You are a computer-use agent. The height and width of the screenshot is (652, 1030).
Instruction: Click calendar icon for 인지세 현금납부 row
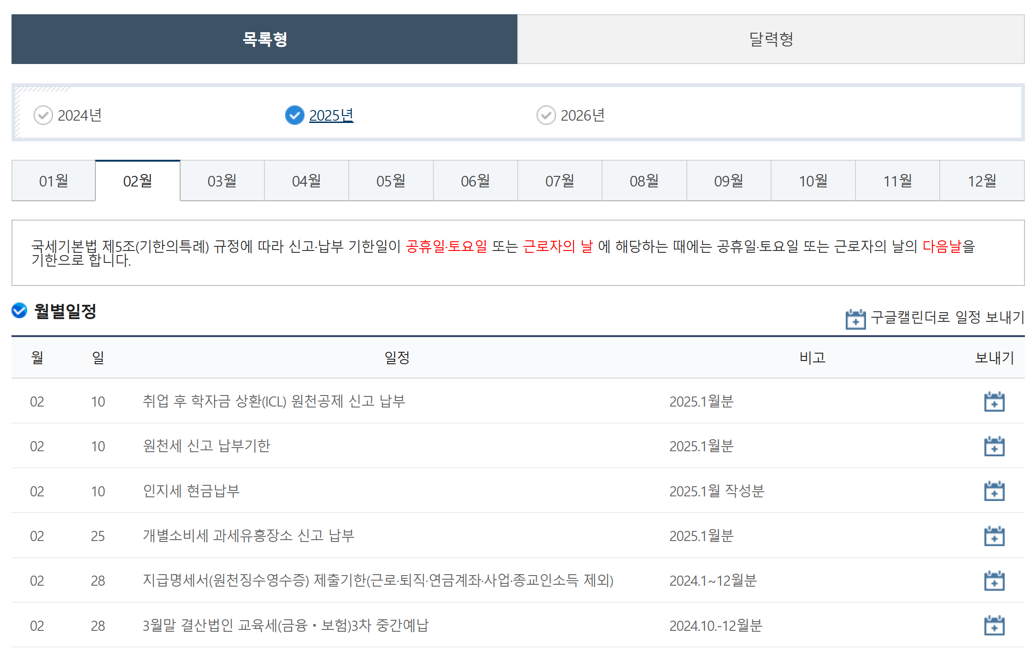(994, 491)
